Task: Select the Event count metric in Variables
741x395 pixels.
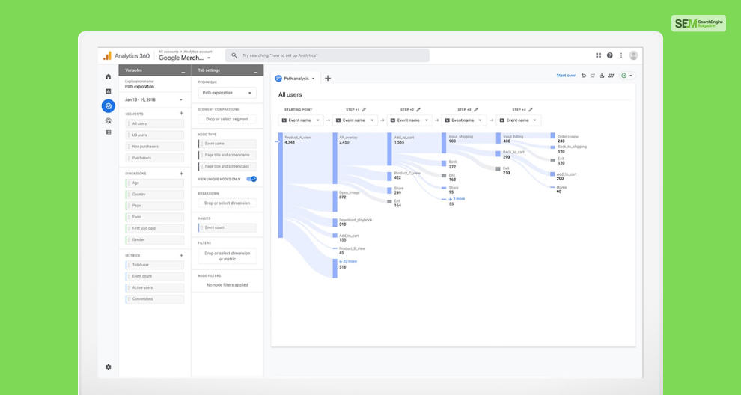Action: click(x=154, y=276)
